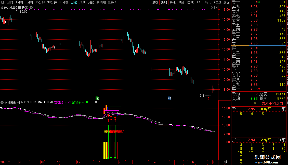The width and height of the screenshot is (288, 165).
Task: Expand dropdown next to 新开普 chart title
Action: tap(31, 8)
